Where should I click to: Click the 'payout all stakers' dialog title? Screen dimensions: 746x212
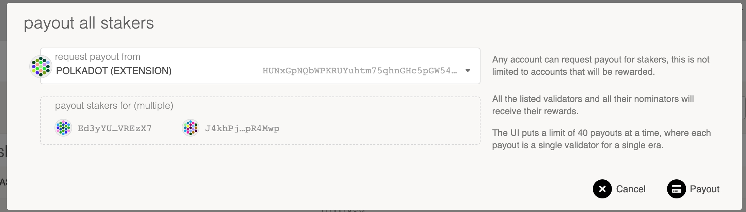89,23
